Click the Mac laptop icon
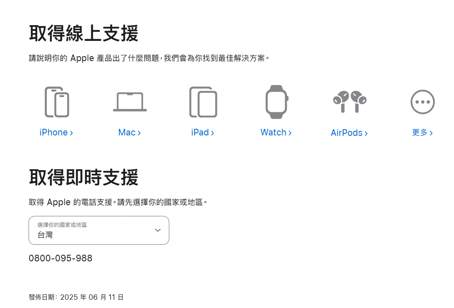Screen dimensions: 454x308 pyautogui.click(x=130, y=102)
